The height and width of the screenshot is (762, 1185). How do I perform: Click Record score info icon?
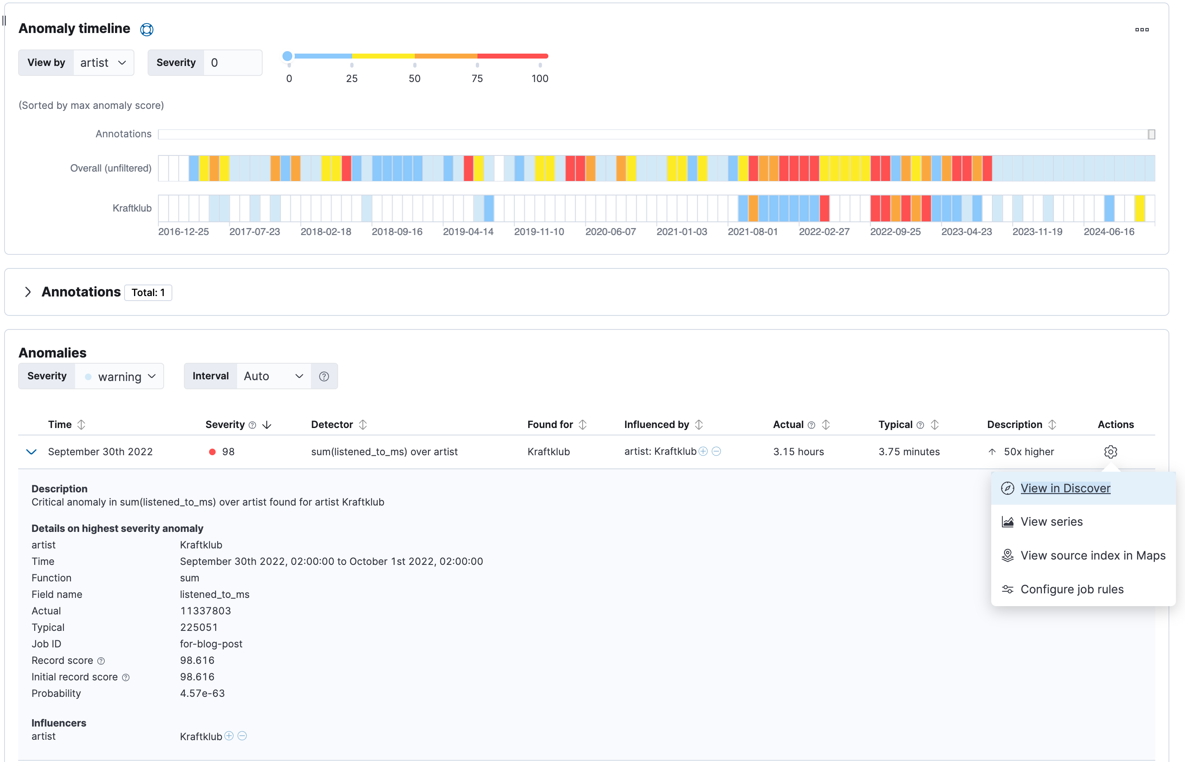pyautogui.click(x=101, y=661)
